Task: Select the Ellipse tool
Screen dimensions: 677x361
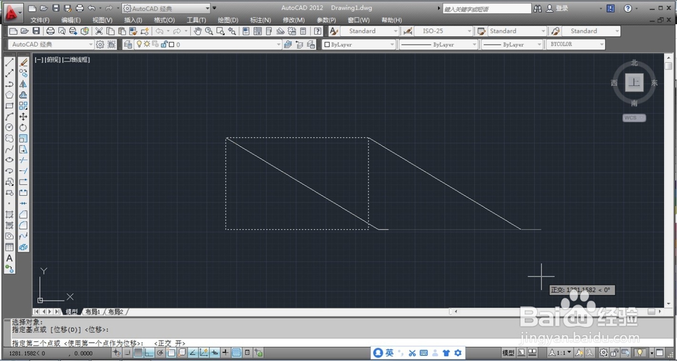Action: (9, 160)
